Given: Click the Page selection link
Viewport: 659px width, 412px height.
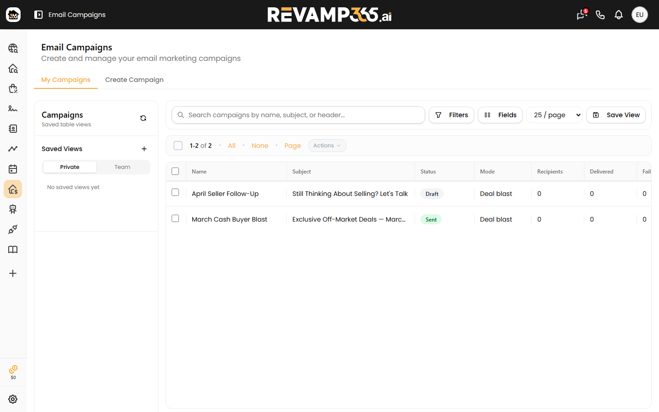Looking at the screenshot, I should point(292,146).
